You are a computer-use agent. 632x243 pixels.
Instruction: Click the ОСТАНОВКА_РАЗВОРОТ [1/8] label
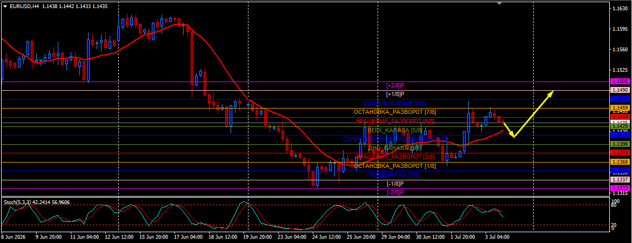pyautogui.click(x=395, y=166)
